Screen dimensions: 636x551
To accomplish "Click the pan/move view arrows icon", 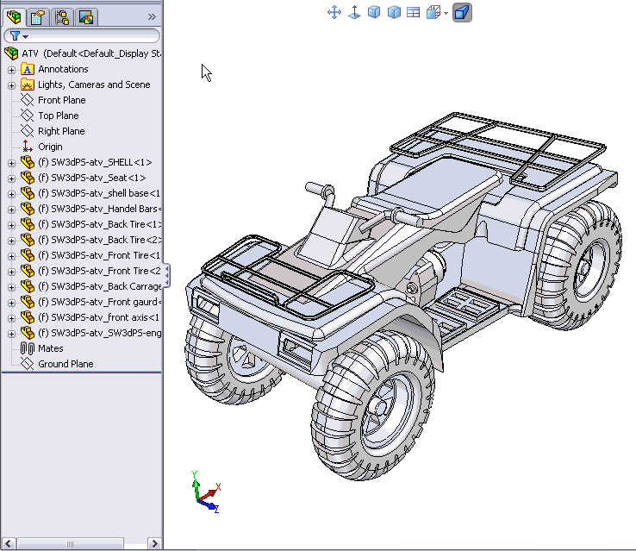I will [334, 13].
